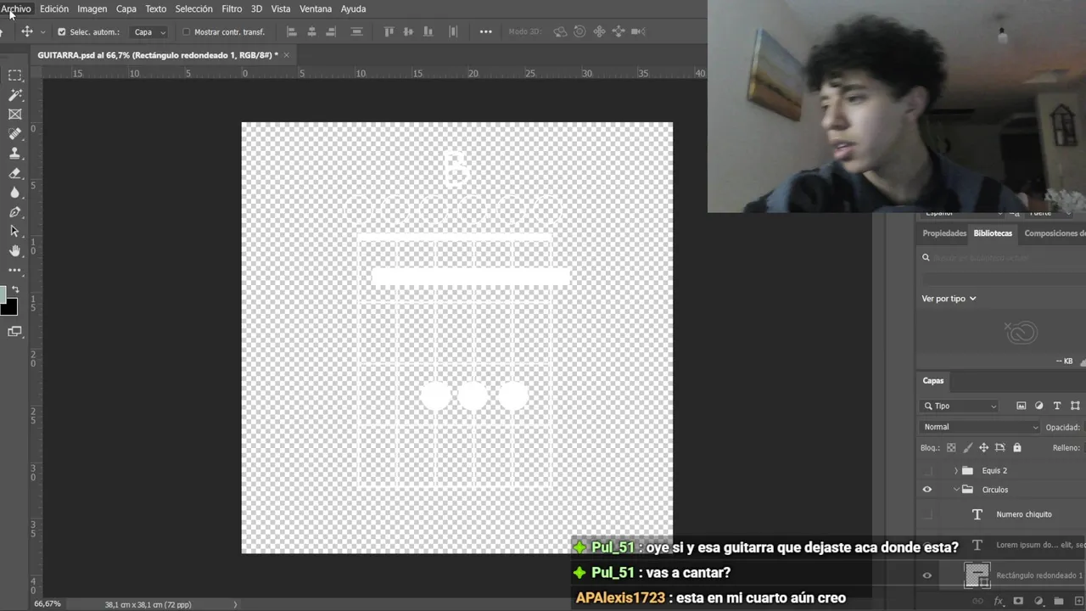
Task: Open the Ver por tipo dropdown
Action: pos(949,299)
